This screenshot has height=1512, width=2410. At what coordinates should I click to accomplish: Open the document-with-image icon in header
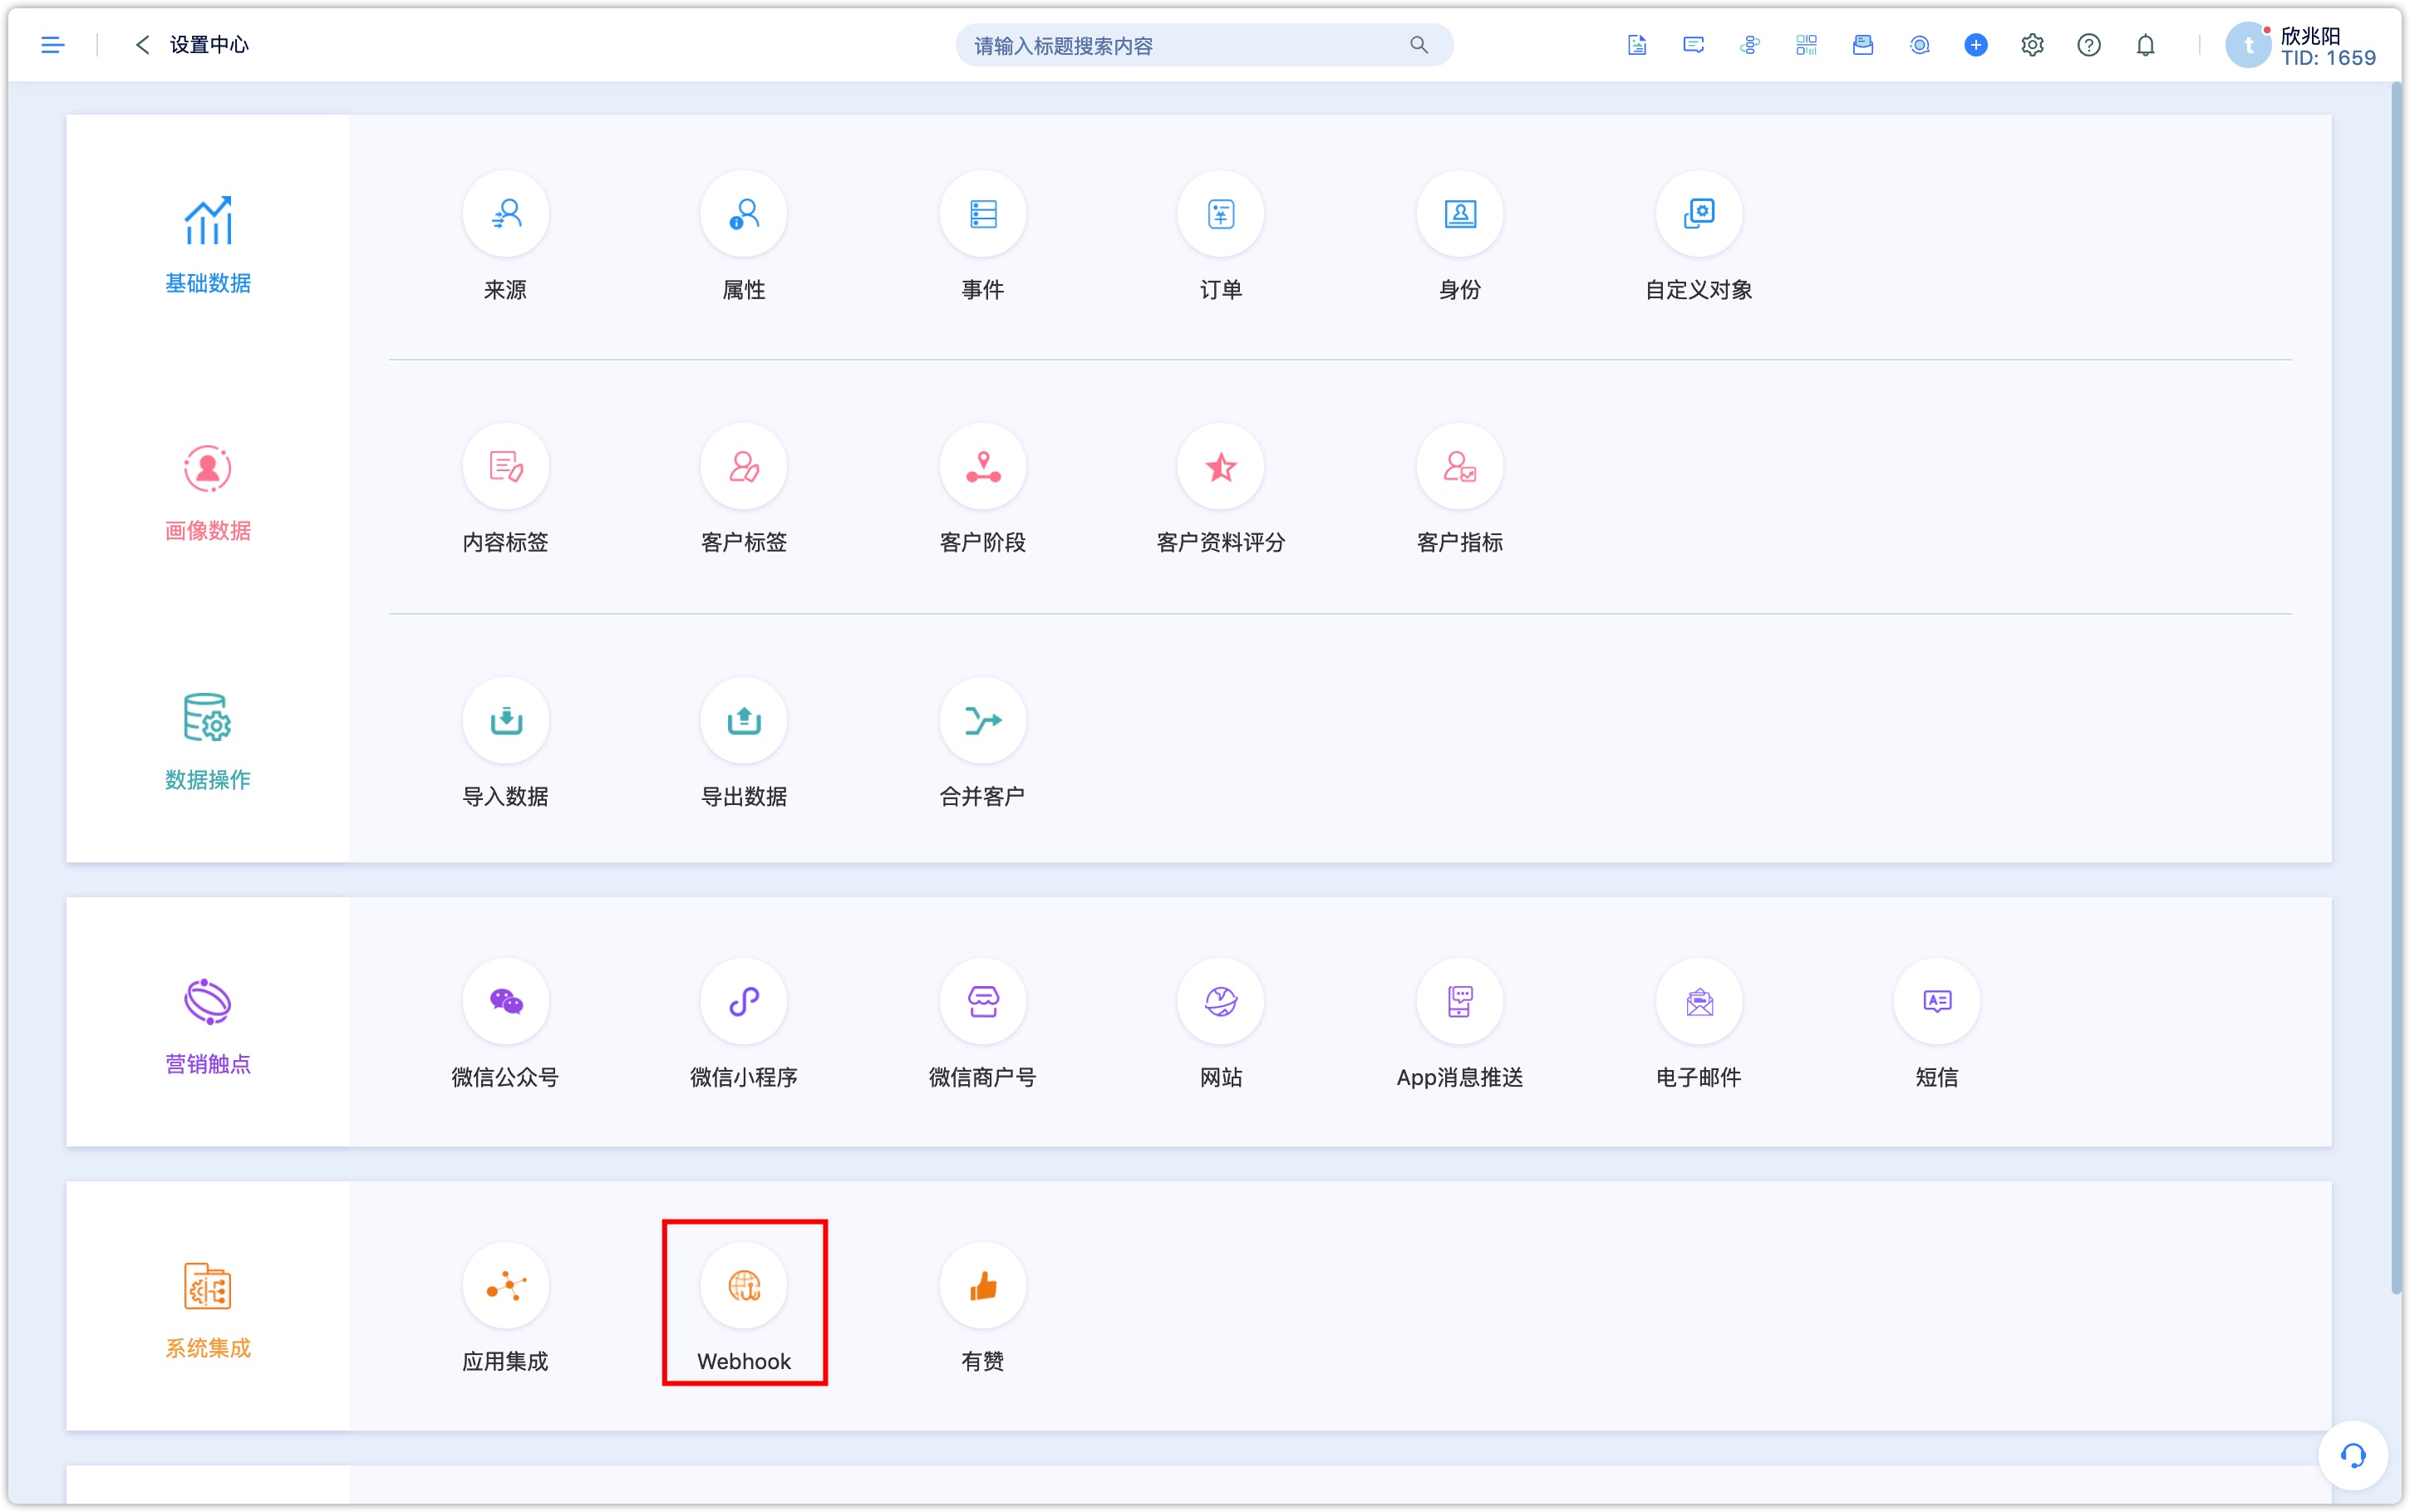point(1637,45)
